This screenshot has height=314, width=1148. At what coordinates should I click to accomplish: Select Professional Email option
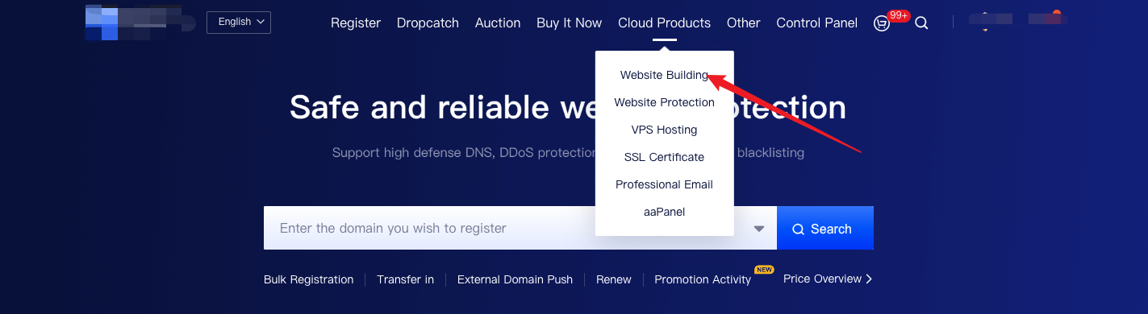coord(664,184)
